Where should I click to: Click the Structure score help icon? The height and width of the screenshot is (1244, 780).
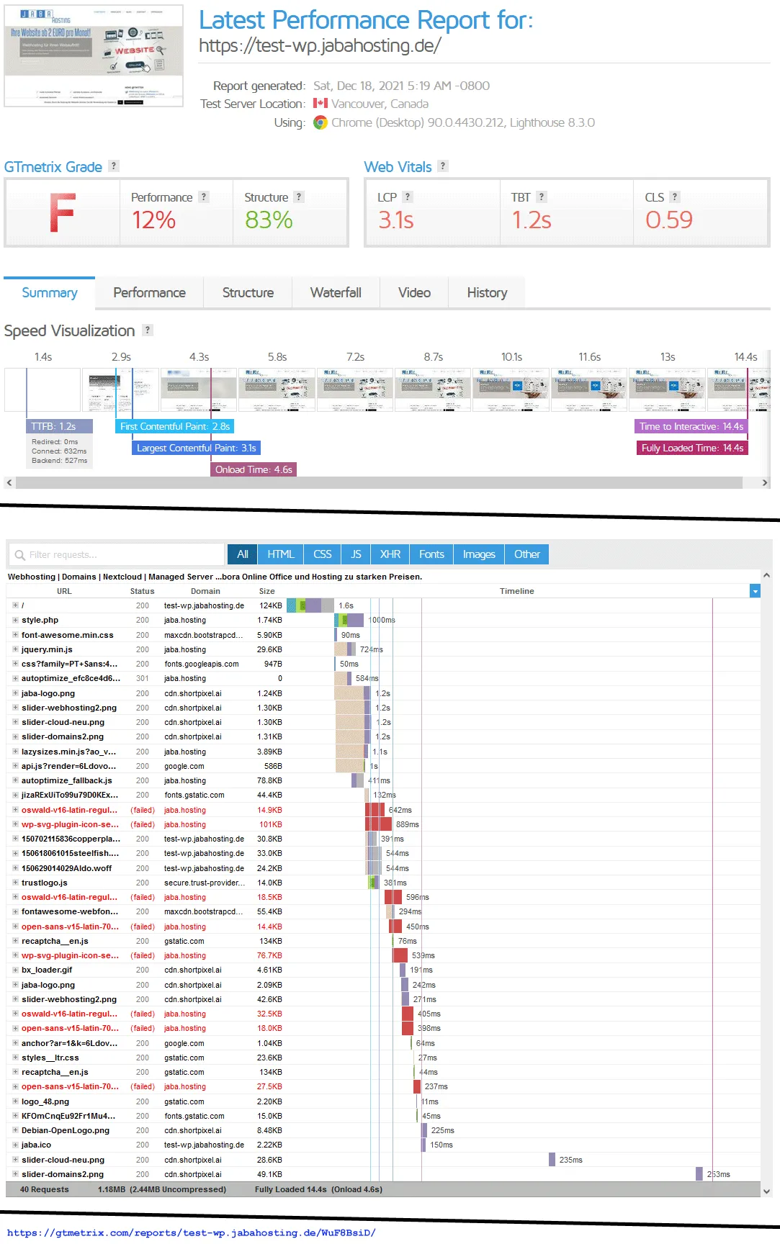tap(299, 197)
